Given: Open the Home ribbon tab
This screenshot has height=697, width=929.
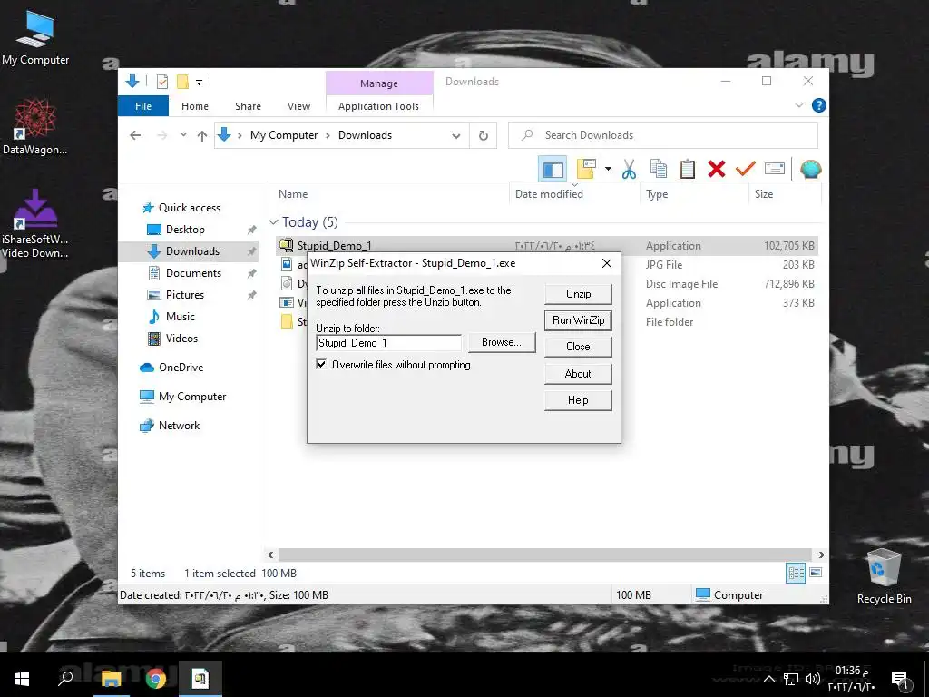Looking at the screenshot, I should point(195,106).
